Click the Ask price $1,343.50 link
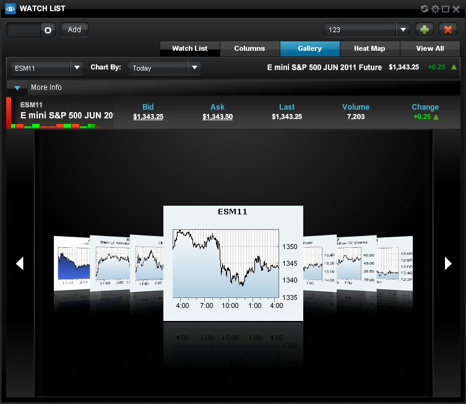The width and height of the screenshot is (466, 404). click(218, 116)
